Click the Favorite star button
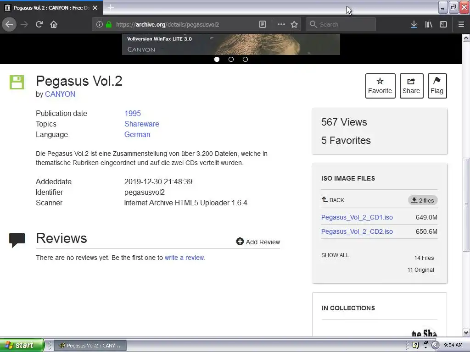The image size is (470, 352). pos(380,86)
